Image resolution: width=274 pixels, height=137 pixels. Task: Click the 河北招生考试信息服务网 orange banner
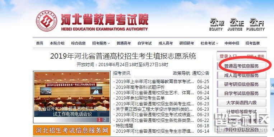tap(72, 131)
